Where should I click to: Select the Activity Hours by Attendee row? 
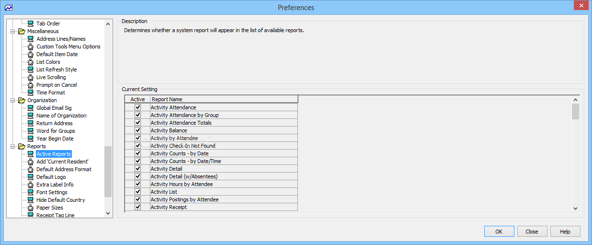coord(211,184)
